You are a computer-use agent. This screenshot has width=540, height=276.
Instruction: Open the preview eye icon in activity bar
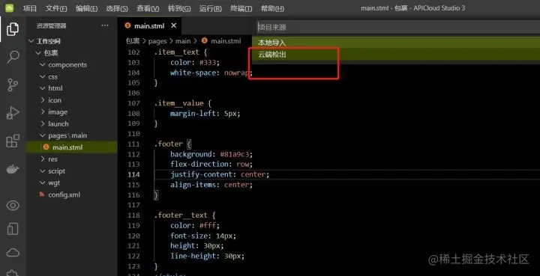pyautogui.click(x=13, y=205)
